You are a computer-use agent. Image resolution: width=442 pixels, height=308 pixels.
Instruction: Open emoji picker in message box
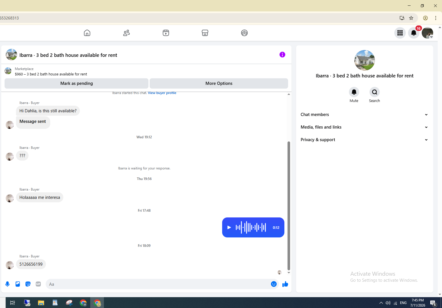point(274,284)
